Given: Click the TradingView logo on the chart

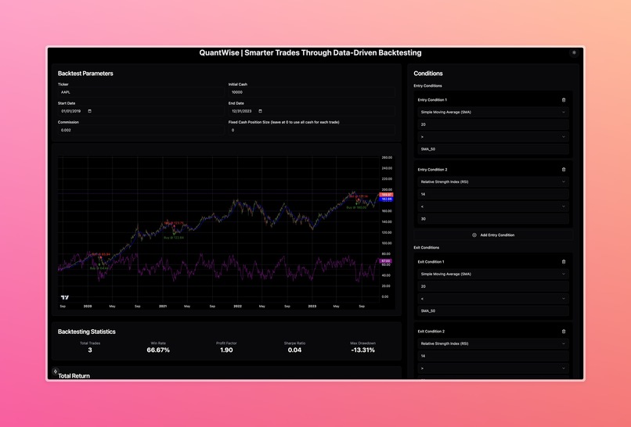Looking at the screenshot, I should (x=65, y=297).
